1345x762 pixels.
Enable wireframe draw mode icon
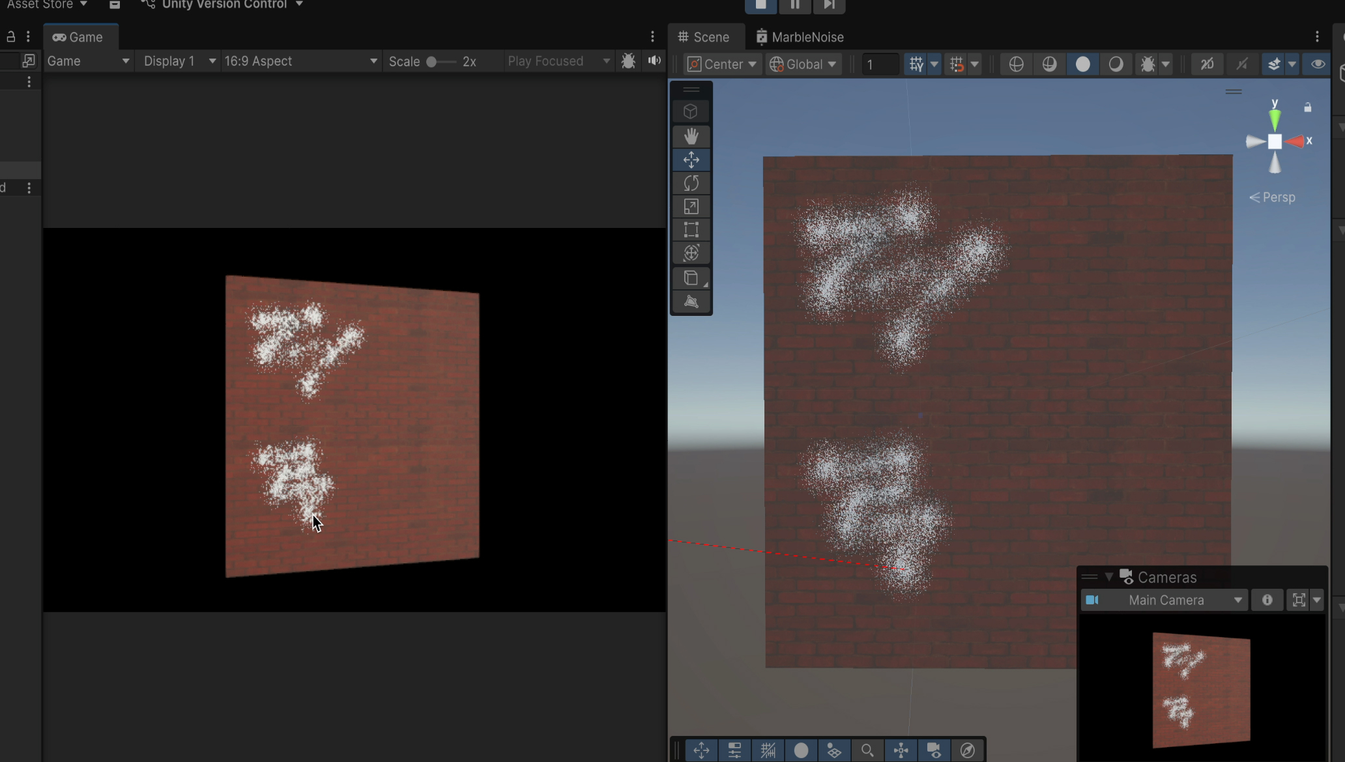(x=1016, y=64)
